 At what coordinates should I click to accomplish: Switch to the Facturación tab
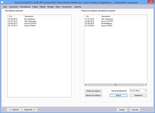pos(14,7)
